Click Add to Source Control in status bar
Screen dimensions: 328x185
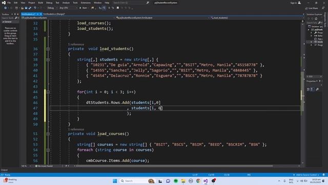[306, 175]
